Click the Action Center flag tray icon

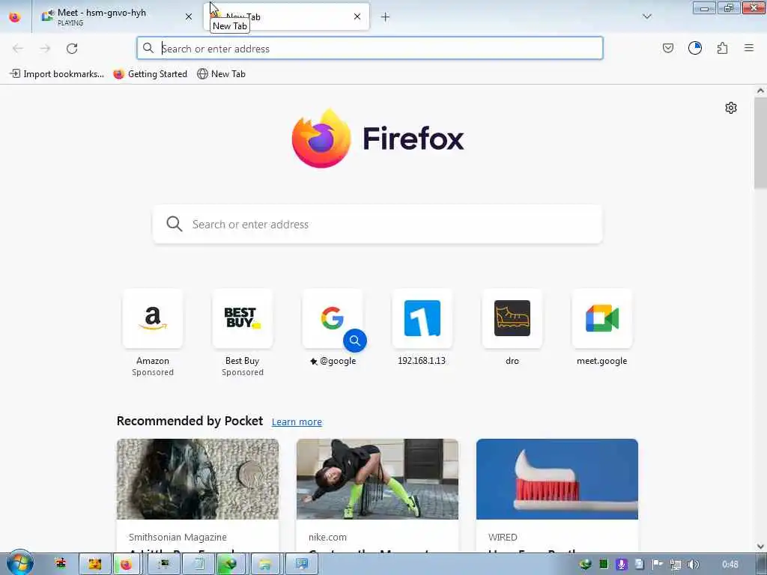(657, 565)
